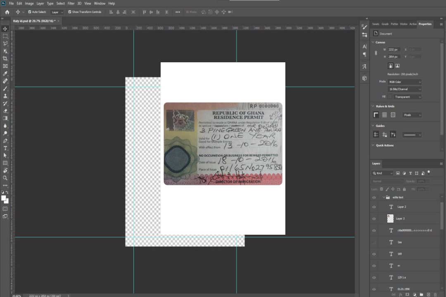
Task: Click the canvas width input field
Action: 394,49
